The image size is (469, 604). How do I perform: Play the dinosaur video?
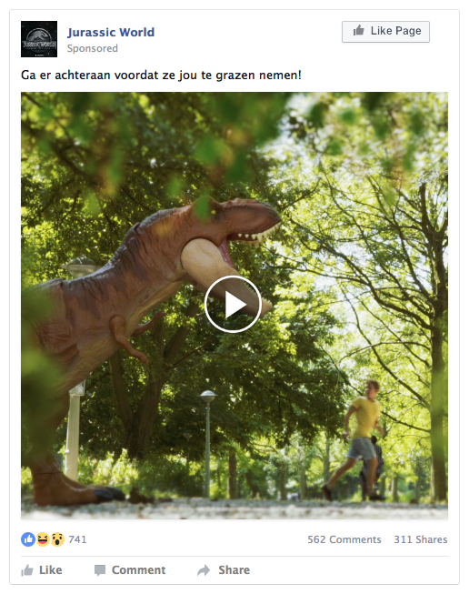233,304
